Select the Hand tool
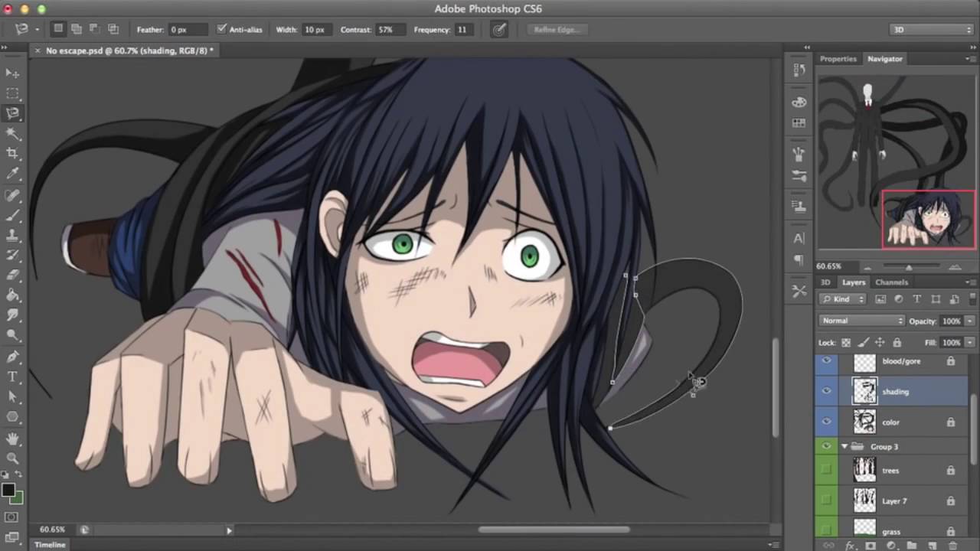 pyautogui.click(x=13, y=439)
